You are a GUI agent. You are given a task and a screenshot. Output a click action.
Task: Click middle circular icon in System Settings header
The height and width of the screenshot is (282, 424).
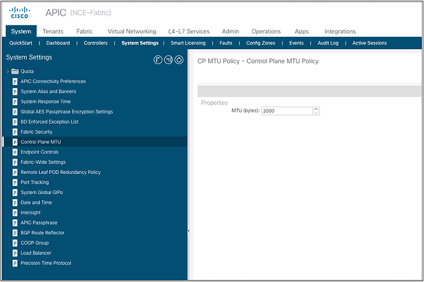pos(168,60)
